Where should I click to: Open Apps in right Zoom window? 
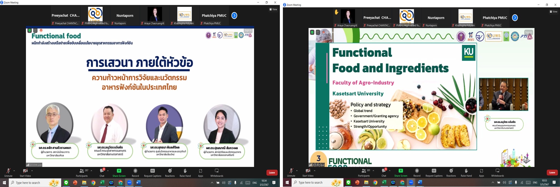pos(482,173)
